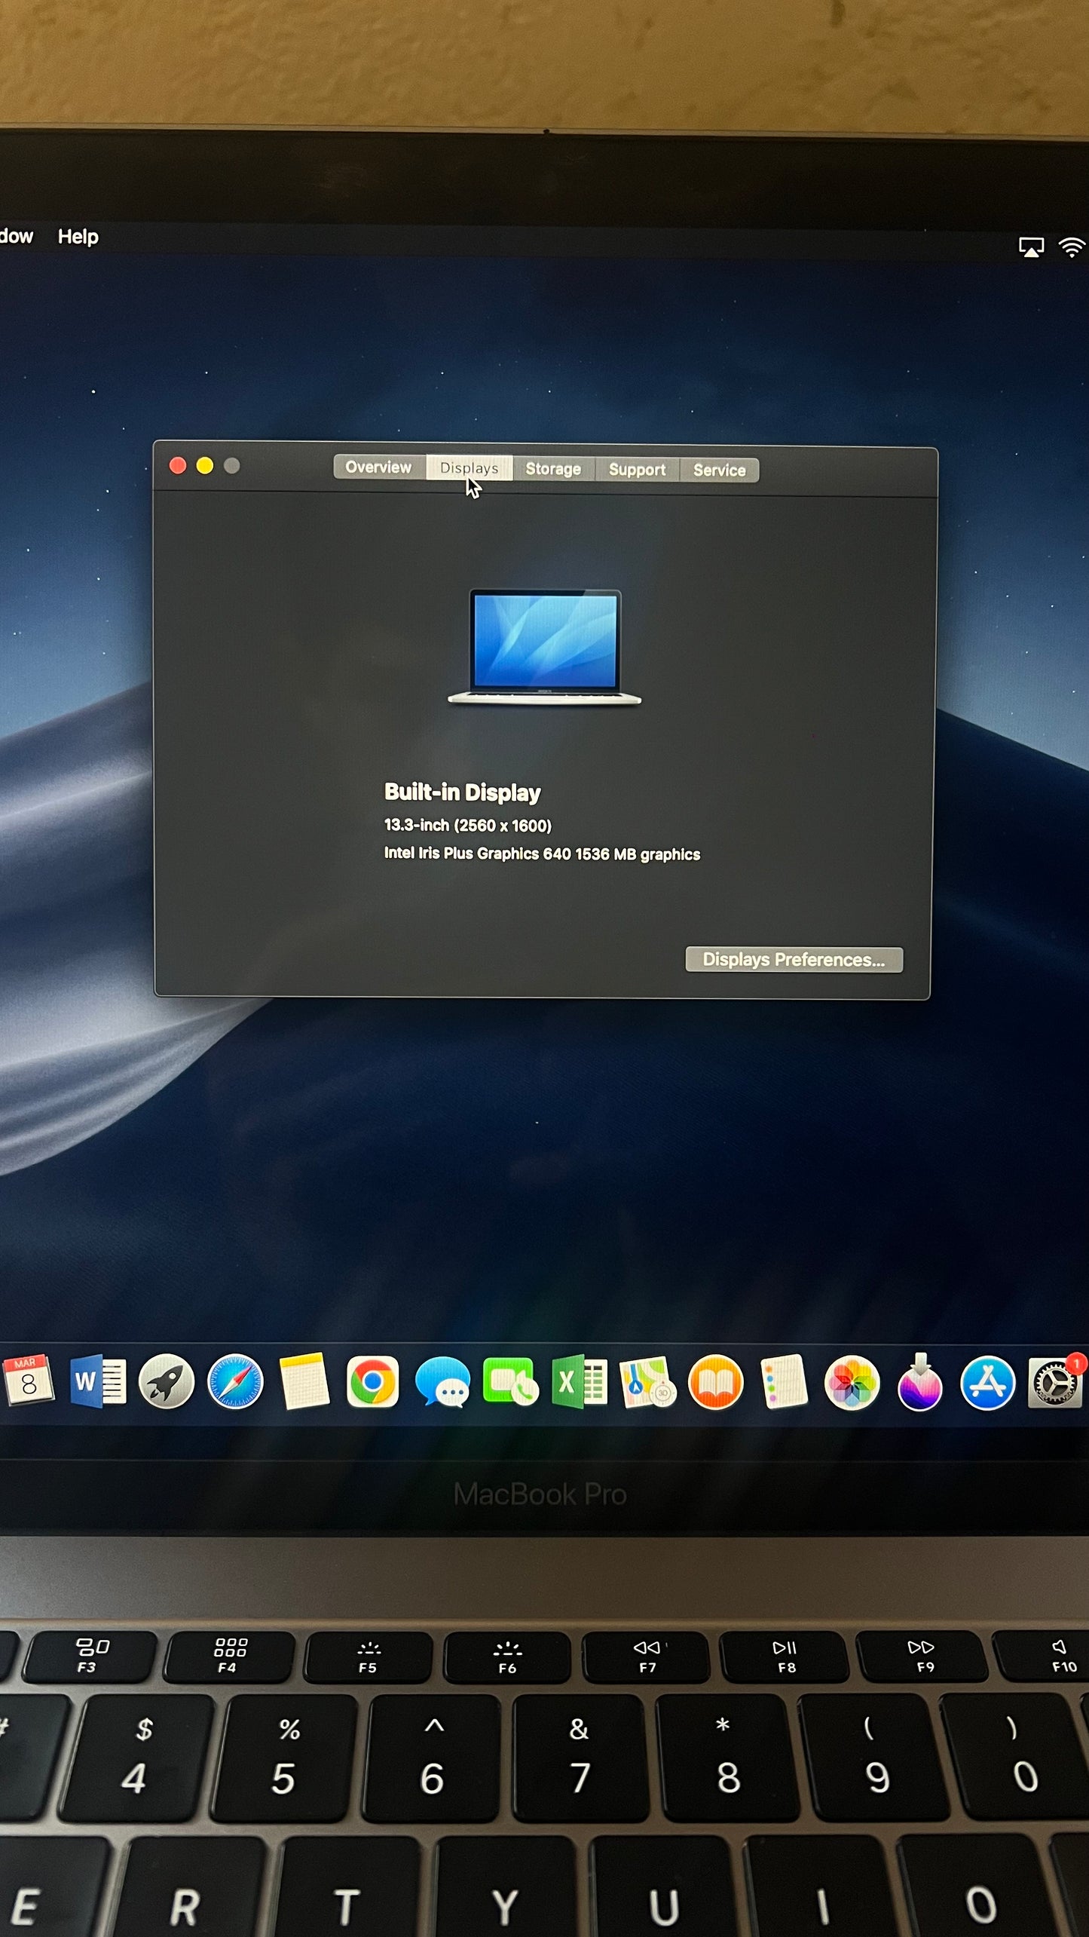Click the MacBook display illustration

coord(545,647)
